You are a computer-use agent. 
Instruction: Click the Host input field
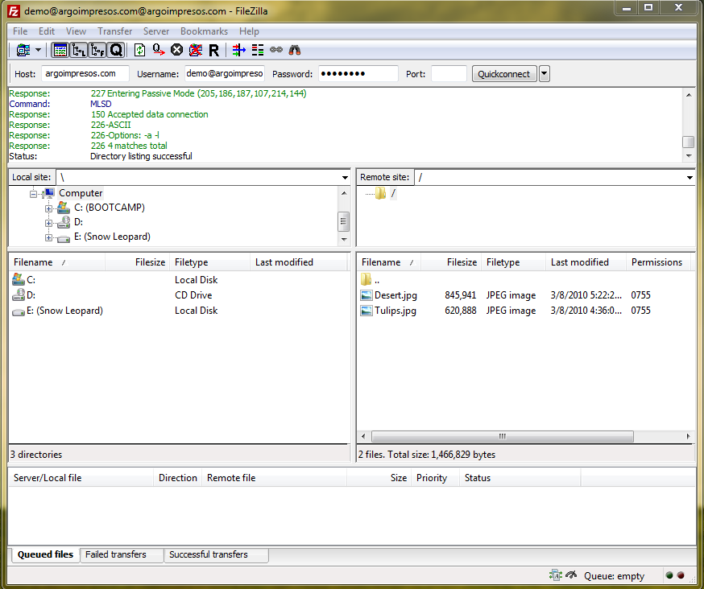[x=85, y=73]
